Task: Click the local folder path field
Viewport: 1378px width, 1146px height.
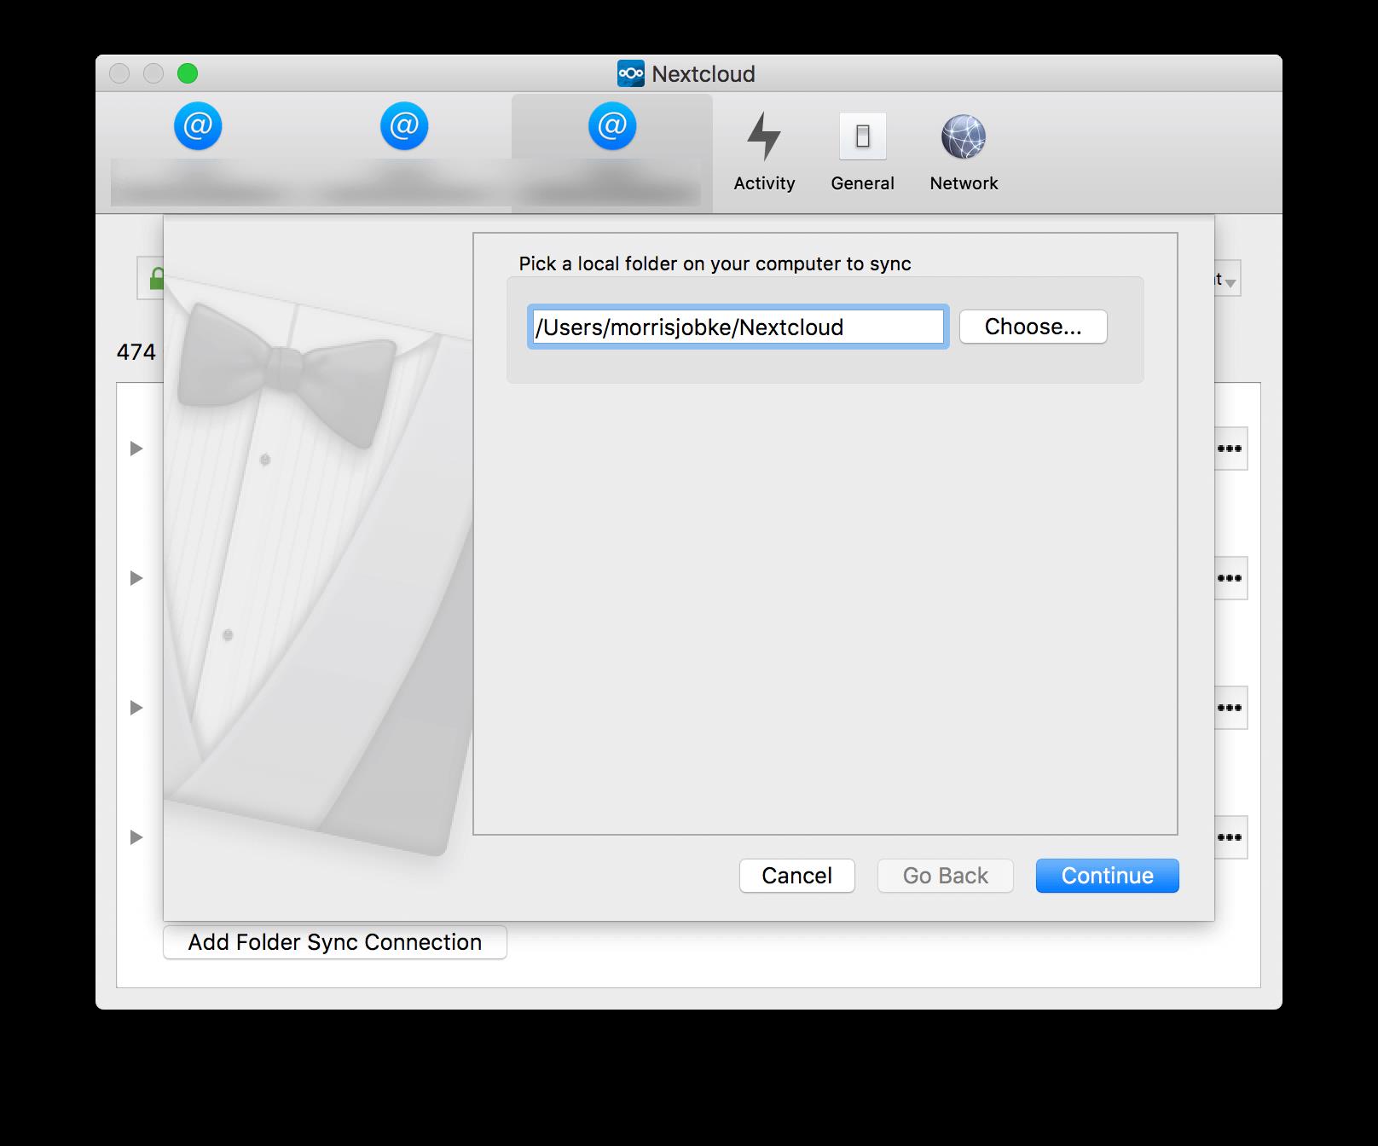Action: pyautogui.click(x=738, y=327)
